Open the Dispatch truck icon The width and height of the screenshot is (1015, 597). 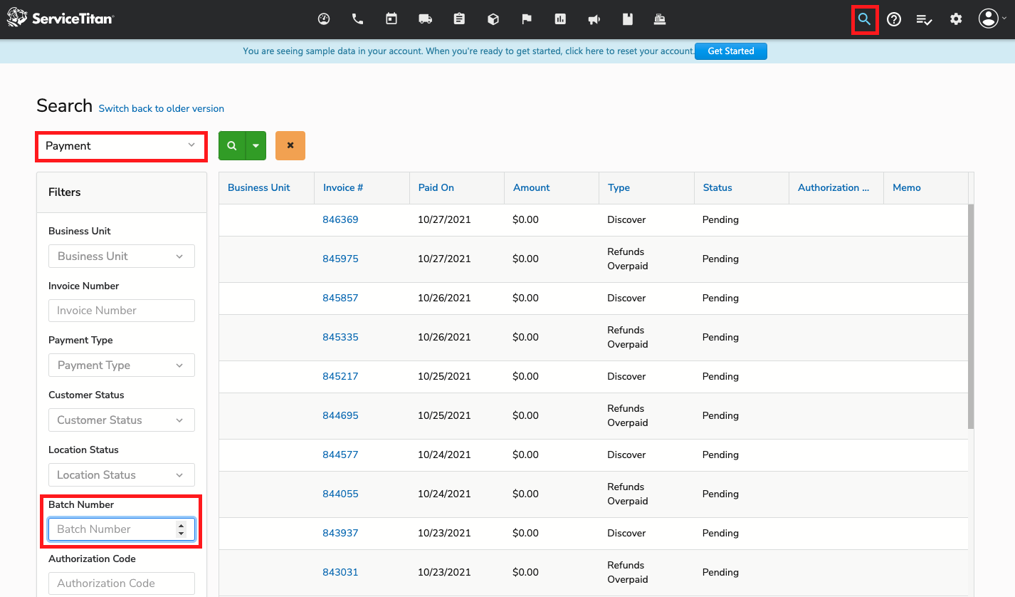[x=426, y=19]
